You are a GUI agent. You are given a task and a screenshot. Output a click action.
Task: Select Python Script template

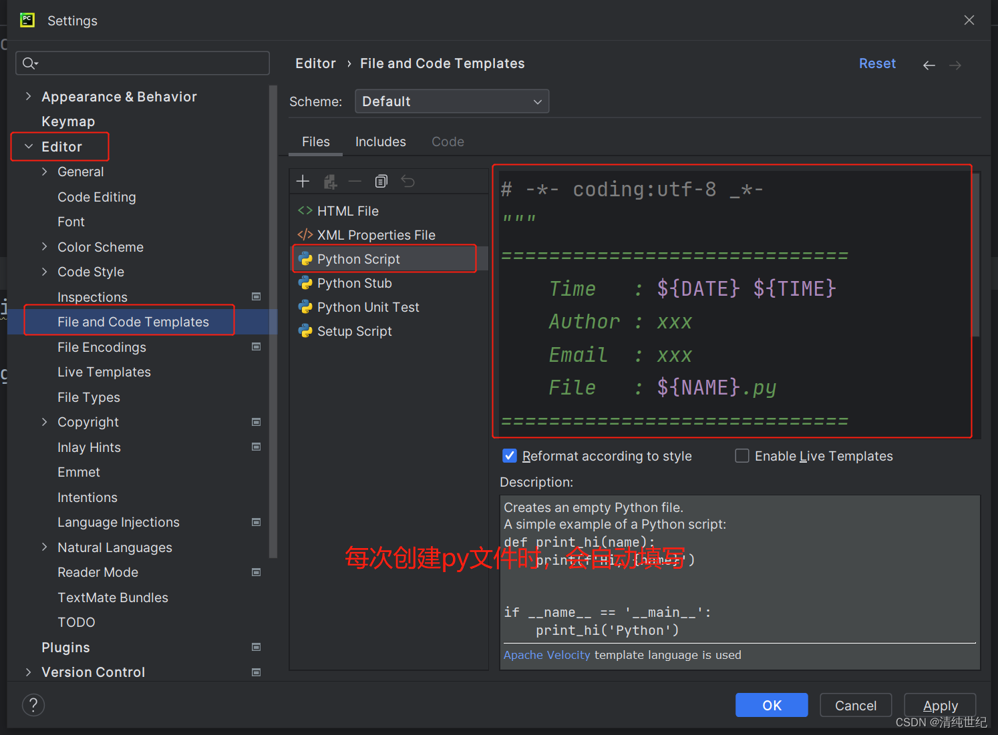coord(390,259)
